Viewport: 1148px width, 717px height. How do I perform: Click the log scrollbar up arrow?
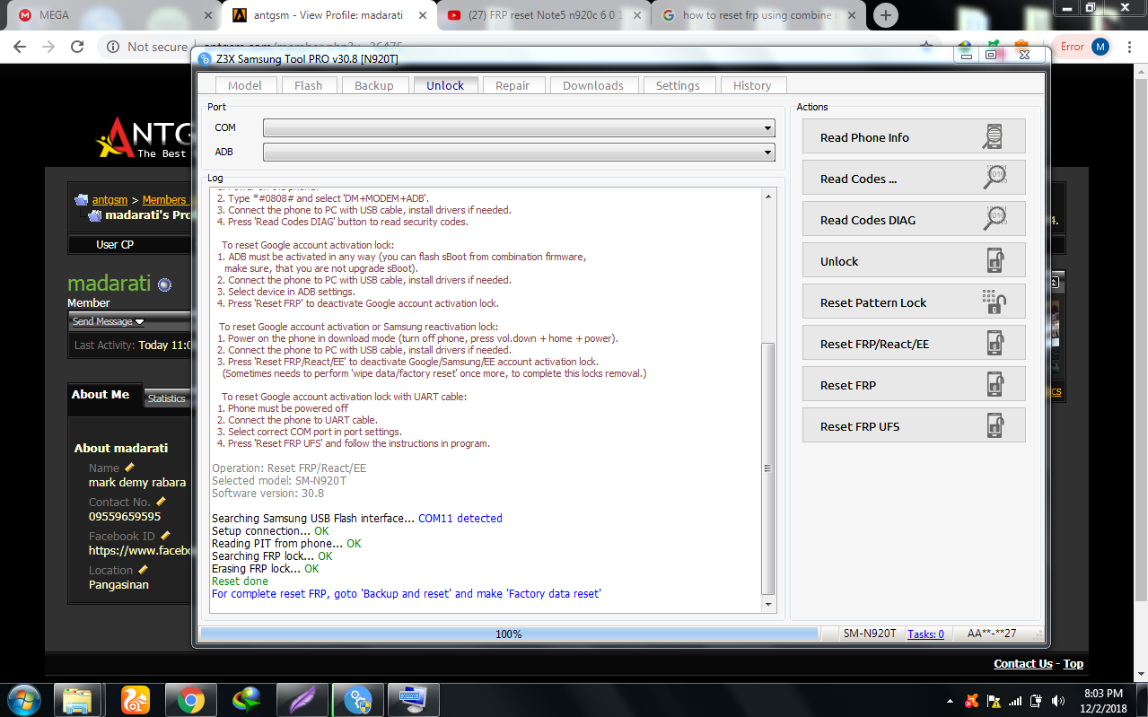pyautogui.click(x=767, y=196)
